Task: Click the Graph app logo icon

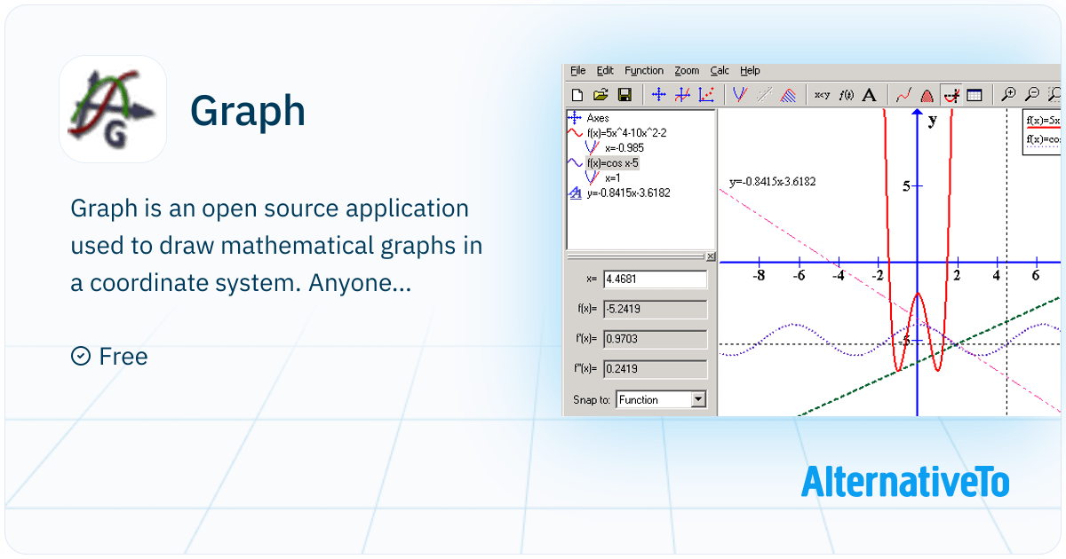Action: [x=113, y=109]
